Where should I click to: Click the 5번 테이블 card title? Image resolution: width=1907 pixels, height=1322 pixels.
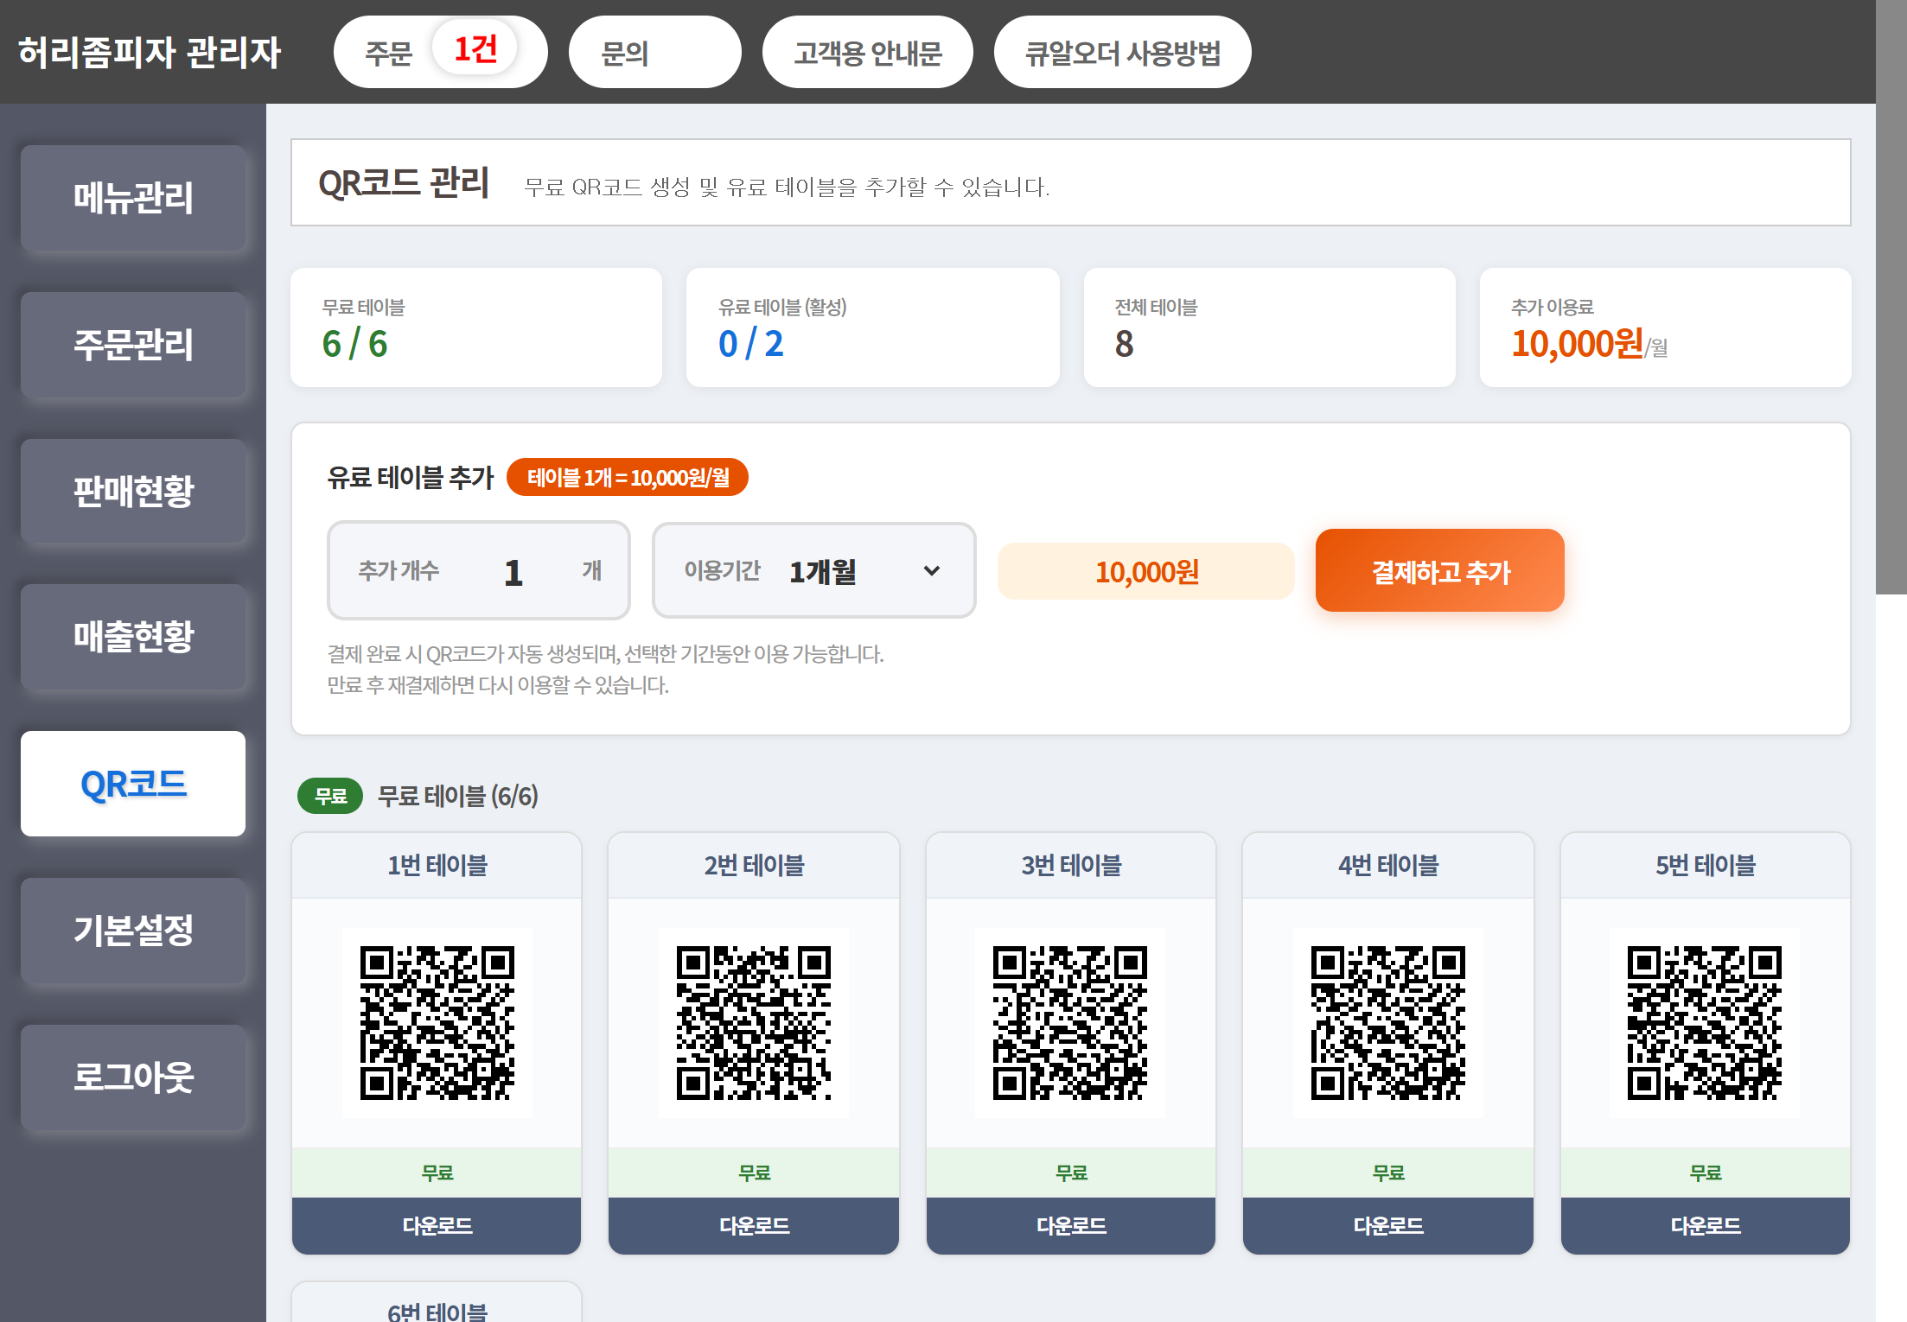1706,865
